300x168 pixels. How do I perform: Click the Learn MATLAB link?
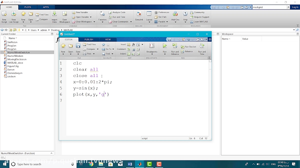click(x=201, y=22)
